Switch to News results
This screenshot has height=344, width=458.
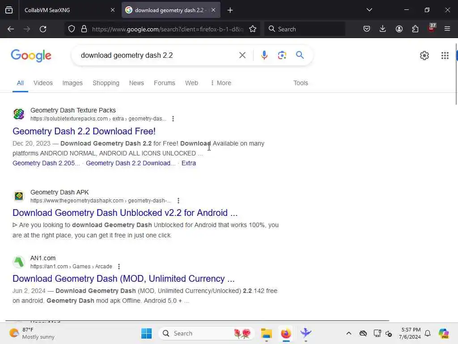(136, 83)
